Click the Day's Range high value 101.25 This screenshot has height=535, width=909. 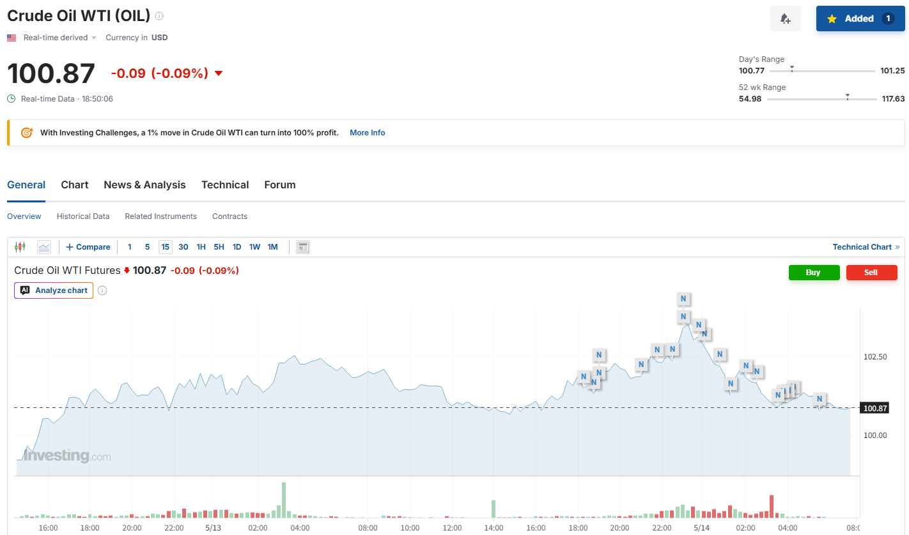coord(892,71)
